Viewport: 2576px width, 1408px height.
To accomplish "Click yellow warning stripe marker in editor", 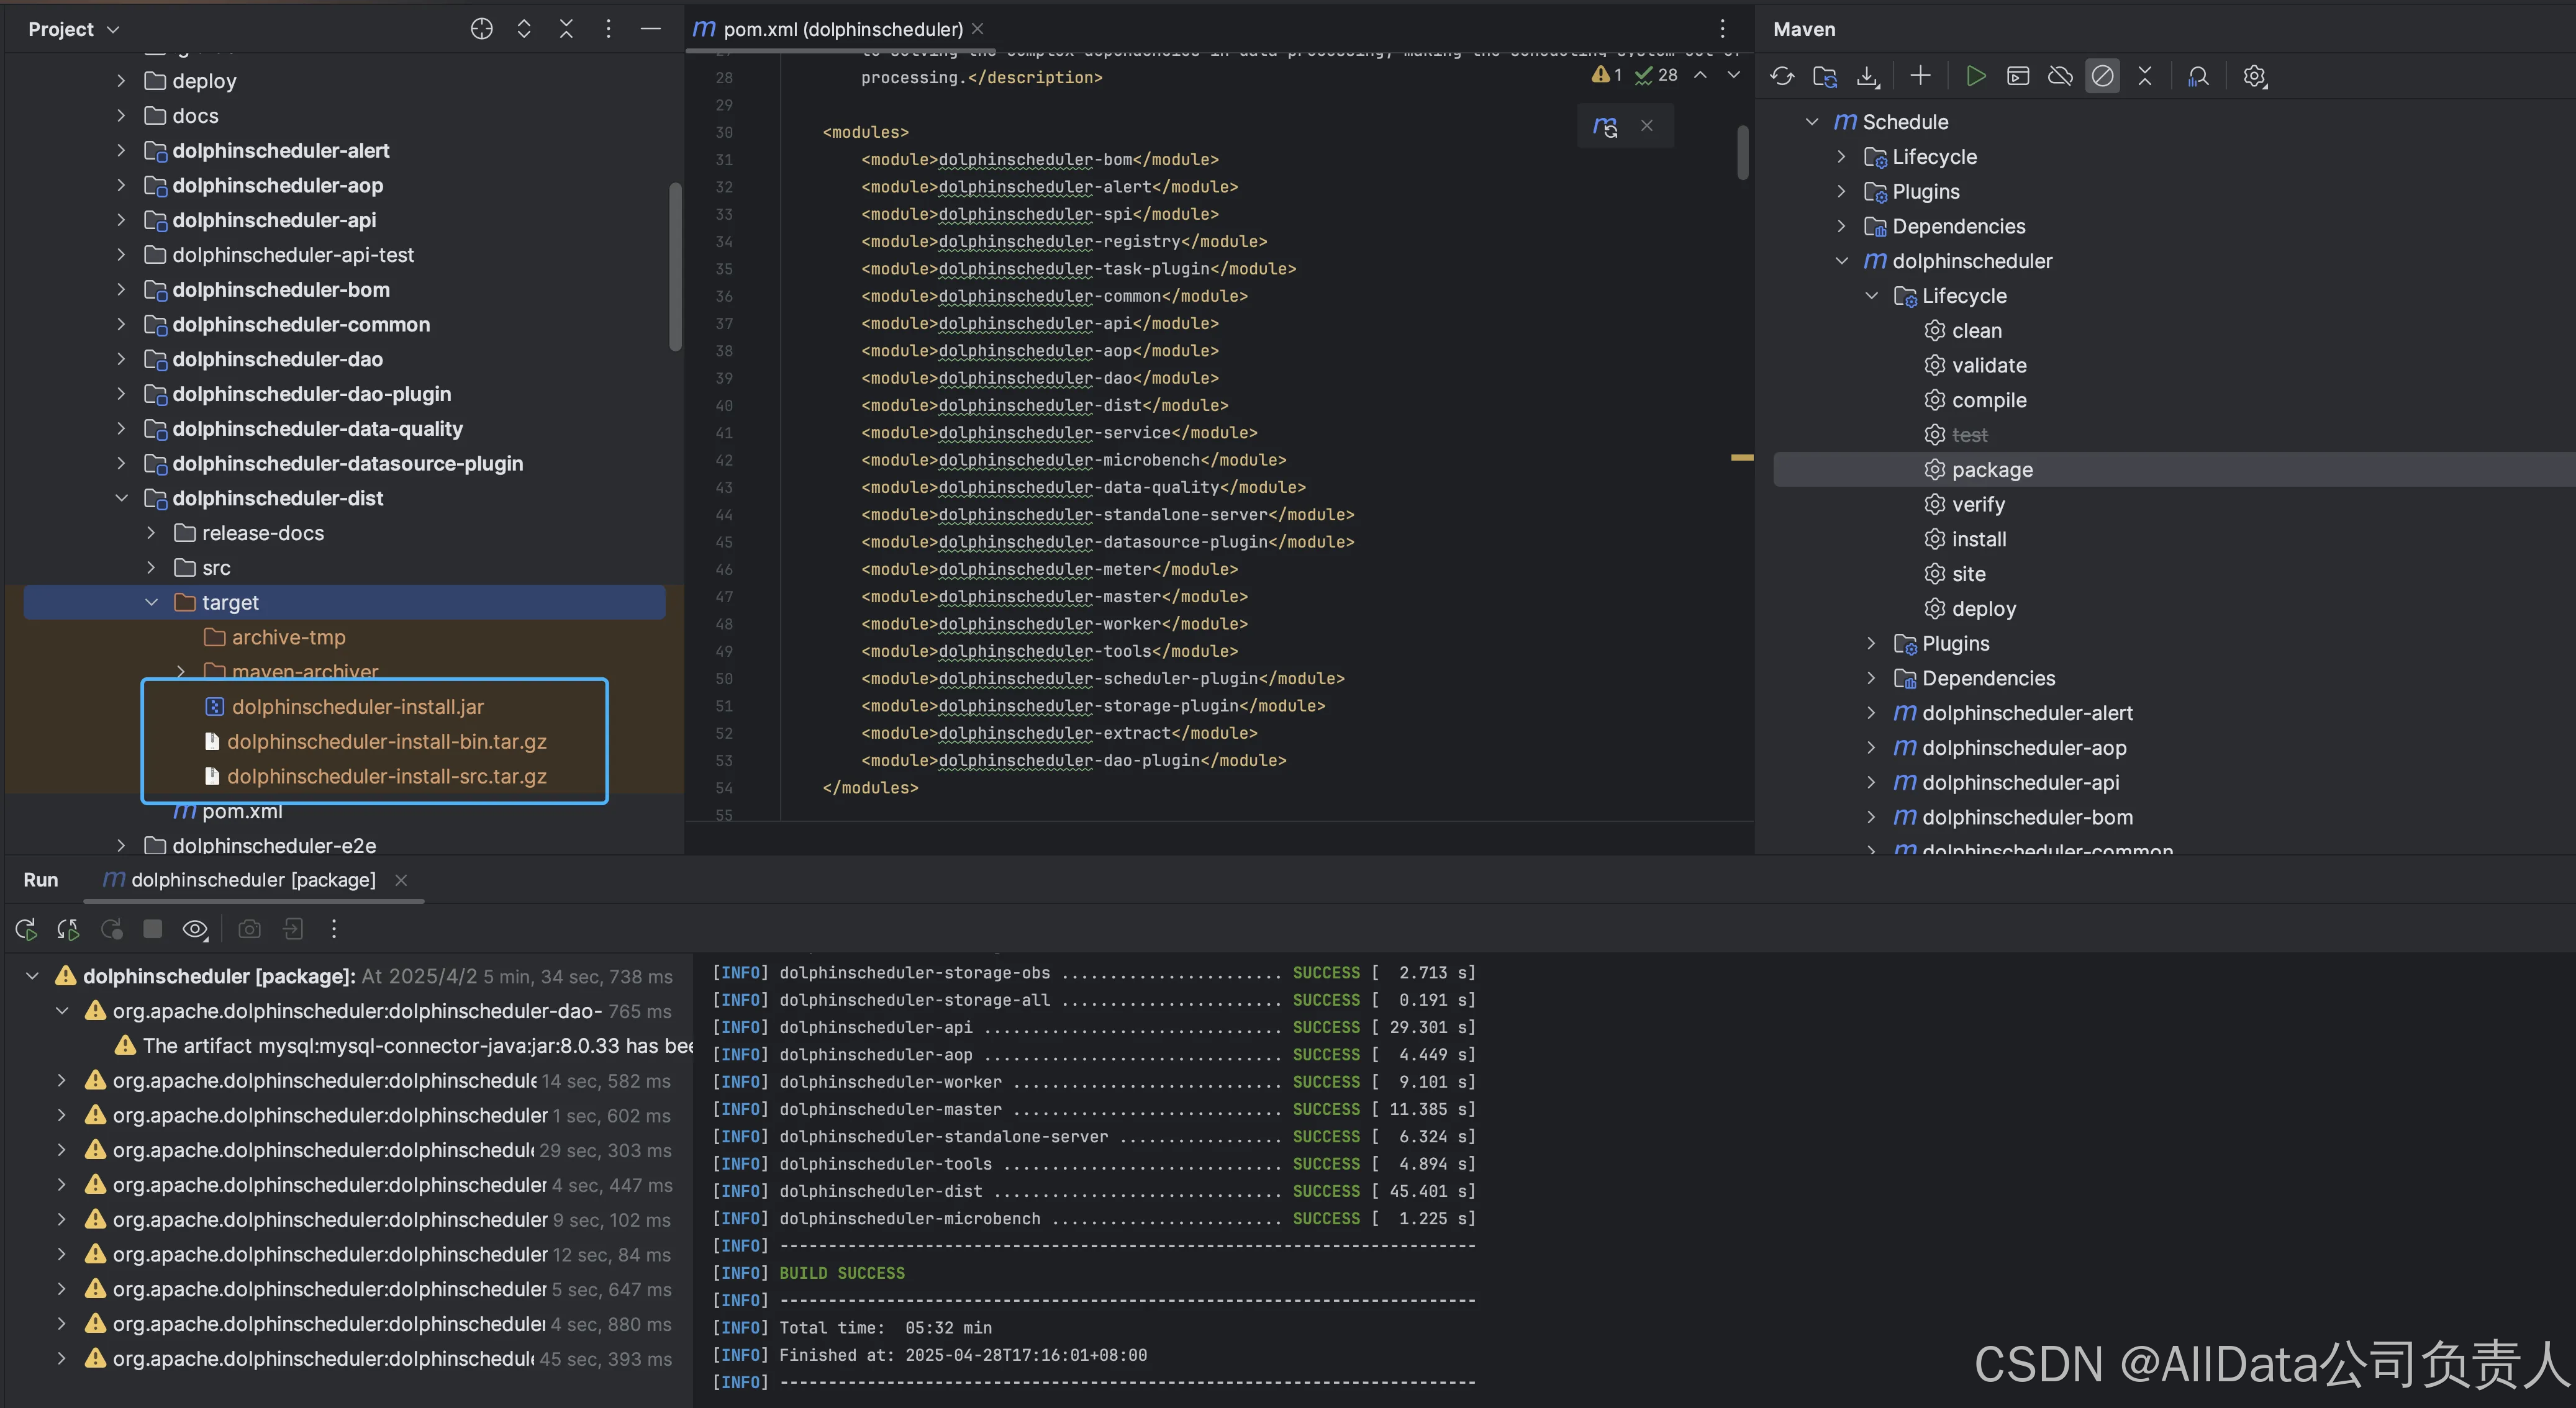I will (1742, 458).
